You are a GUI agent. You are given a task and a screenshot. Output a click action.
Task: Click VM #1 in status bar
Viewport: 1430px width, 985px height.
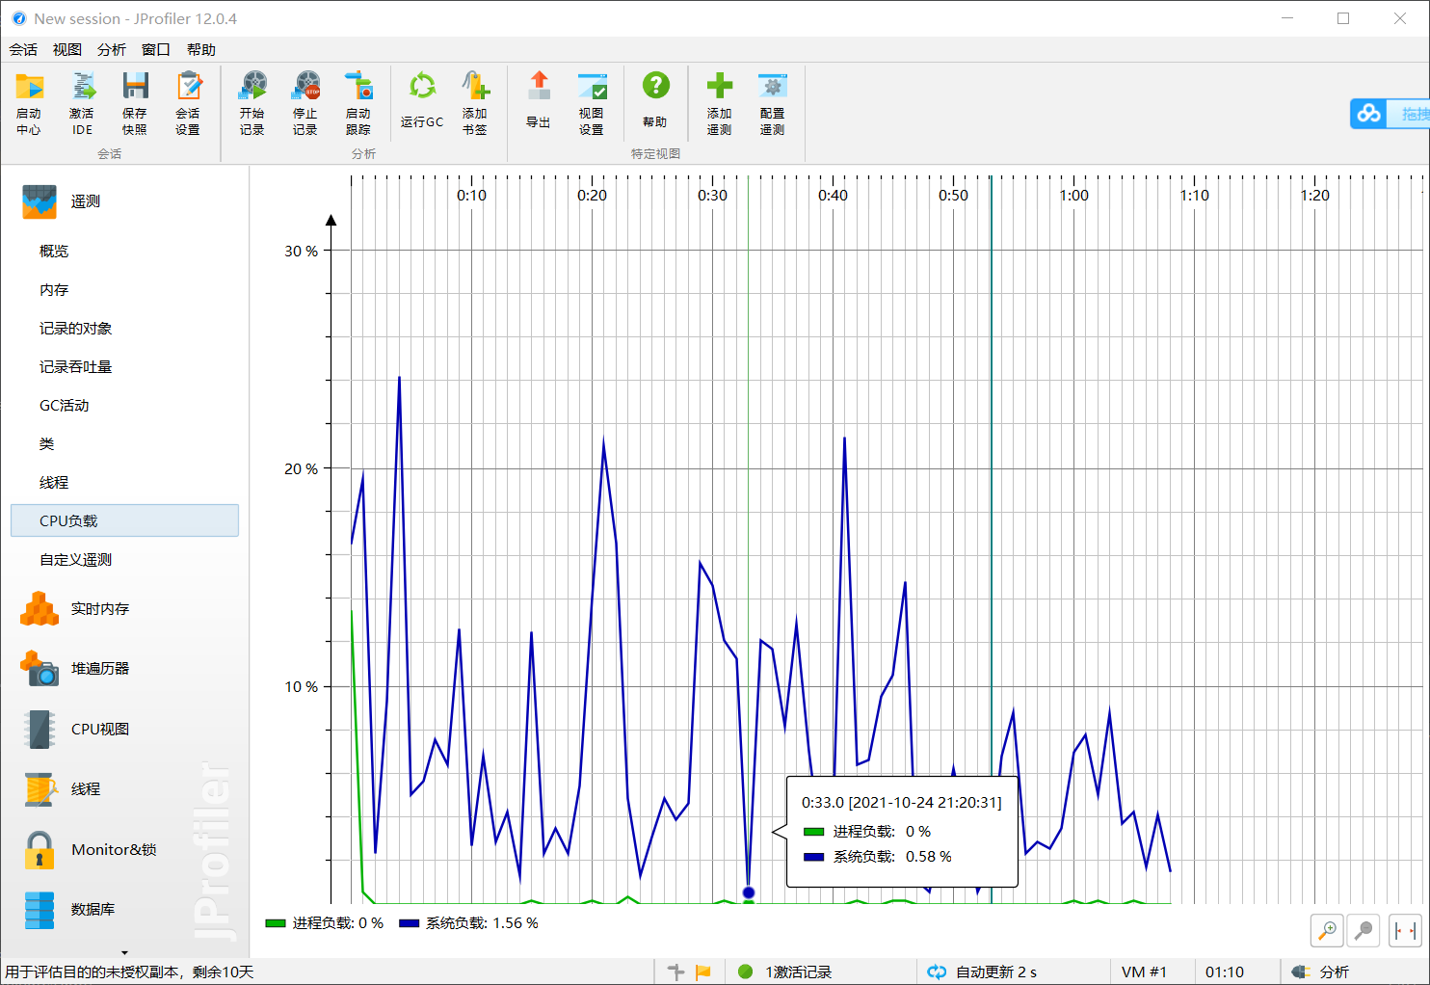(1144, 972)
